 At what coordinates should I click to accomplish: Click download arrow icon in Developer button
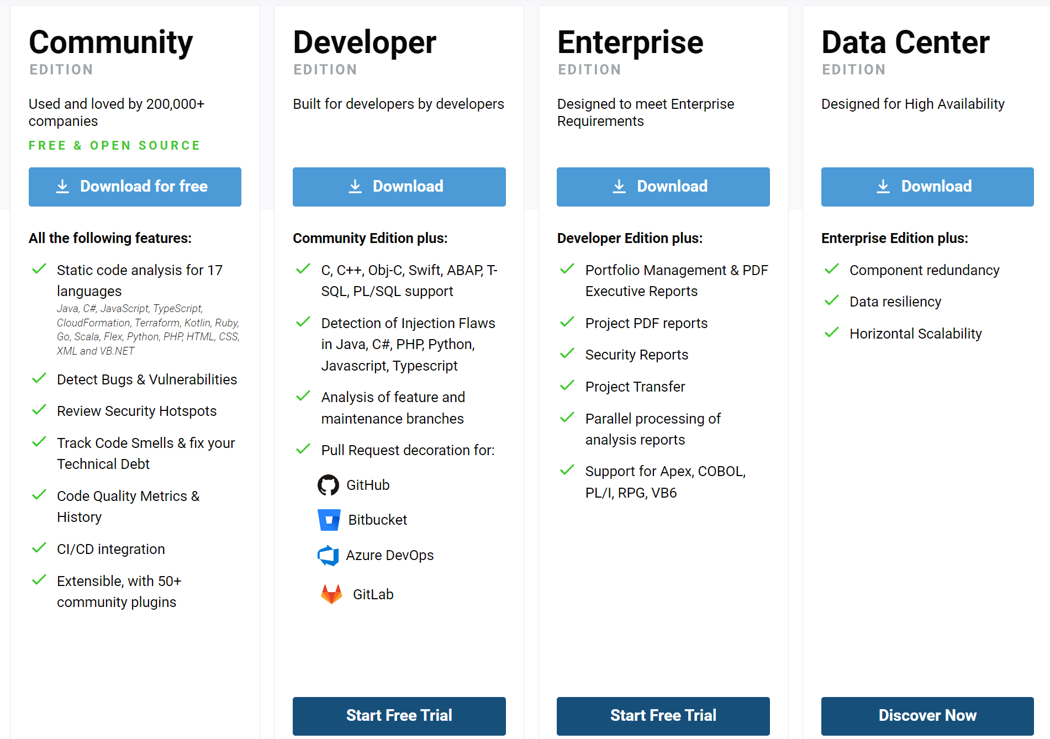355,187
